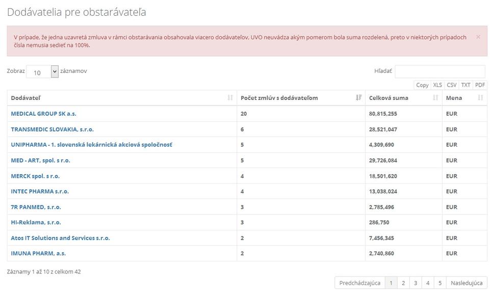Sort by Mena column sort icon

click(480, 98)
